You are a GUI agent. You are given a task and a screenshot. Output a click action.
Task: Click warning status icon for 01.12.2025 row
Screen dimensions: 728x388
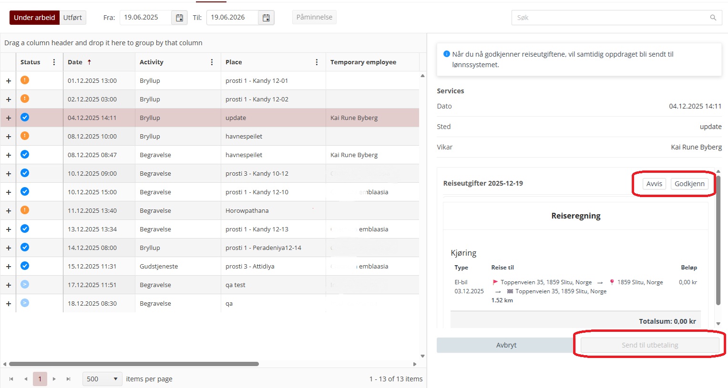point(25,80)
